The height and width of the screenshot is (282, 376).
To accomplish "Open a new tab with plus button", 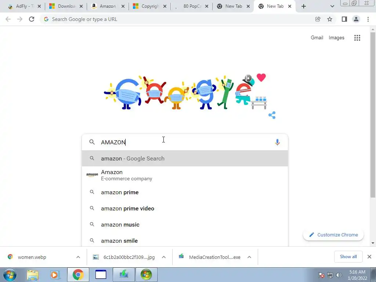I will pos(304,6).
